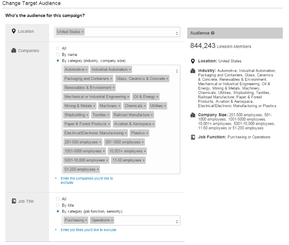Click inside the Location input field

coord(128,32)
